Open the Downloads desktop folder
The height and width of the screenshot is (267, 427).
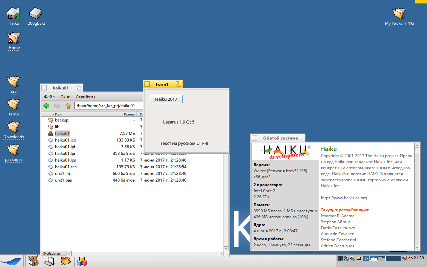[14, 127]
